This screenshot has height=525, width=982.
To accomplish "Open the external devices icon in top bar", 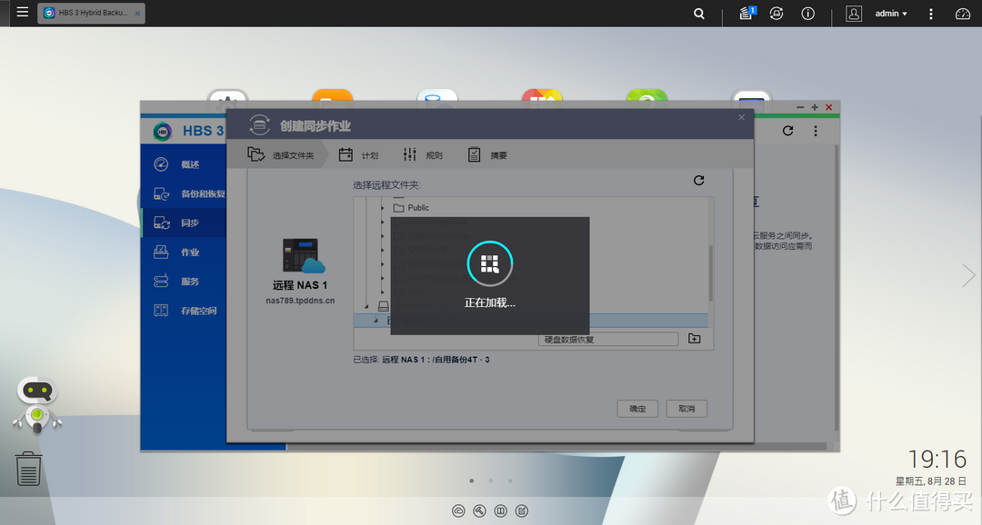I will click(x=777, y=13).
